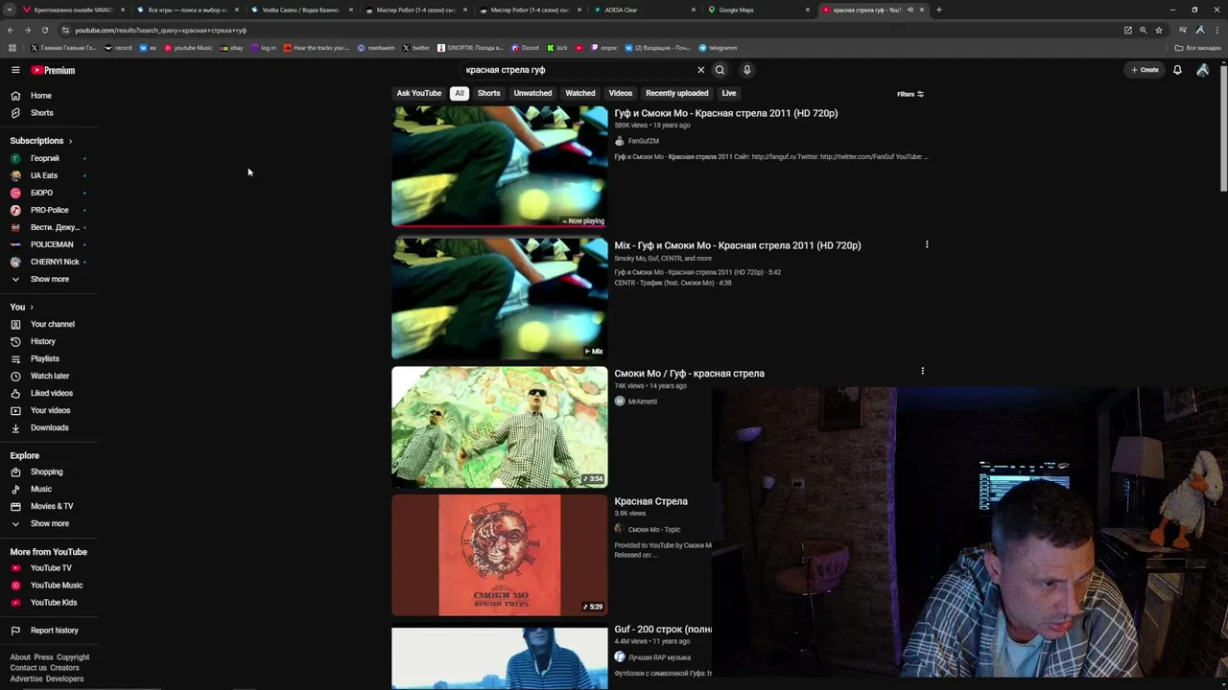The width and height of the screenshot is (1228, 690).
Task: Run search with magnifier button
Action: 720,70
